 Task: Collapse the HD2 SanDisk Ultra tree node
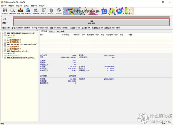2,51
